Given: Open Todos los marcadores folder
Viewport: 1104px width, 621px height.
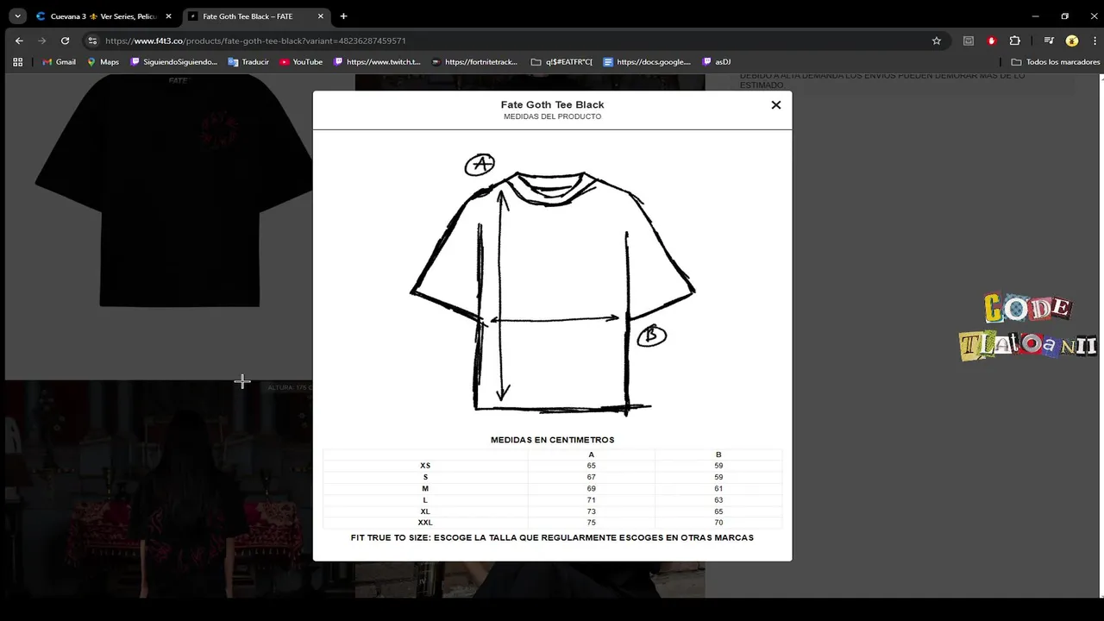Looking at the screenshot, I should [1056, 62].
